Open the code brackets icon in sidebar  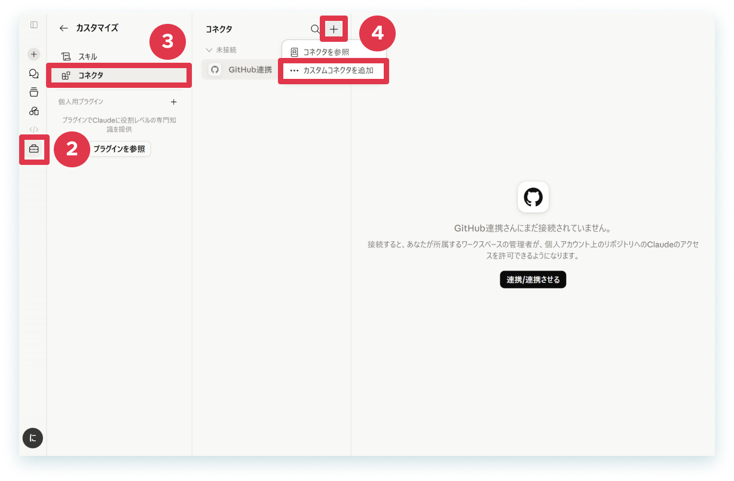point(33,129)
